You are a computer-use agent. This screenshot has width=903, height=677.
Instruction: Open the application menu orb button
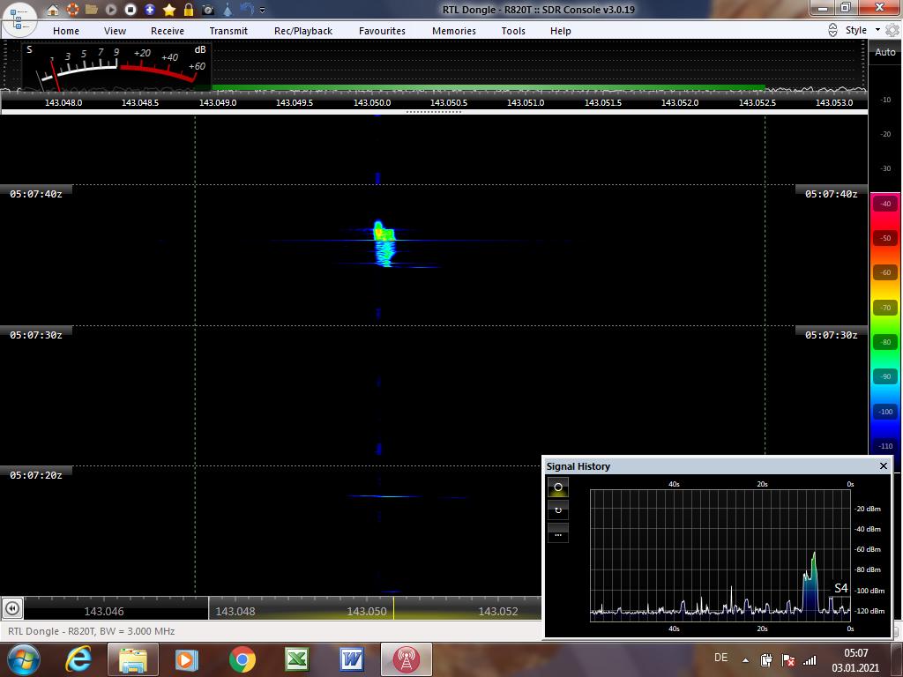click(x=19, y=19)
